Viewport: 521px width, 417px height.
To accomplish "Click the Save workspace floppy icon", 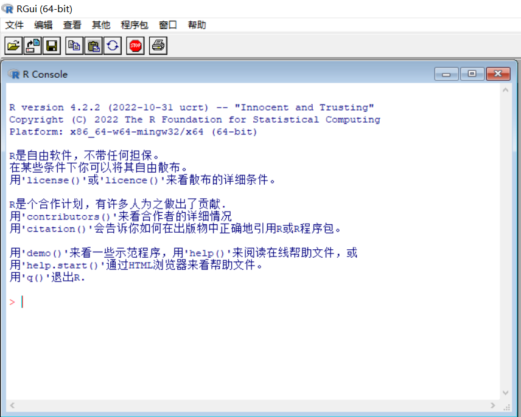I will point(52,46).
